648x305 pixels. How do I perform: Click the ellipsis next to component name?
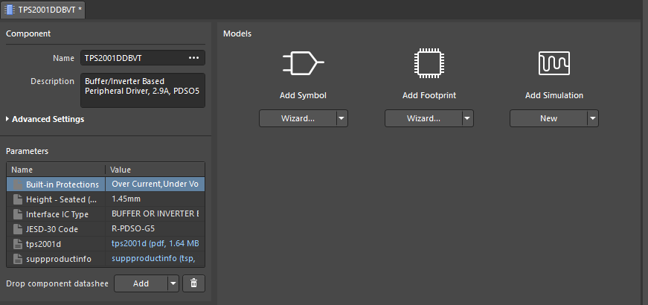click(194, 58)
